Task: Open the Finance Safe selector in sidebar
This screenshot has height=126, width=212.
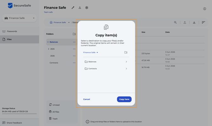Action: pyautogui.click(x=20, y=18)
